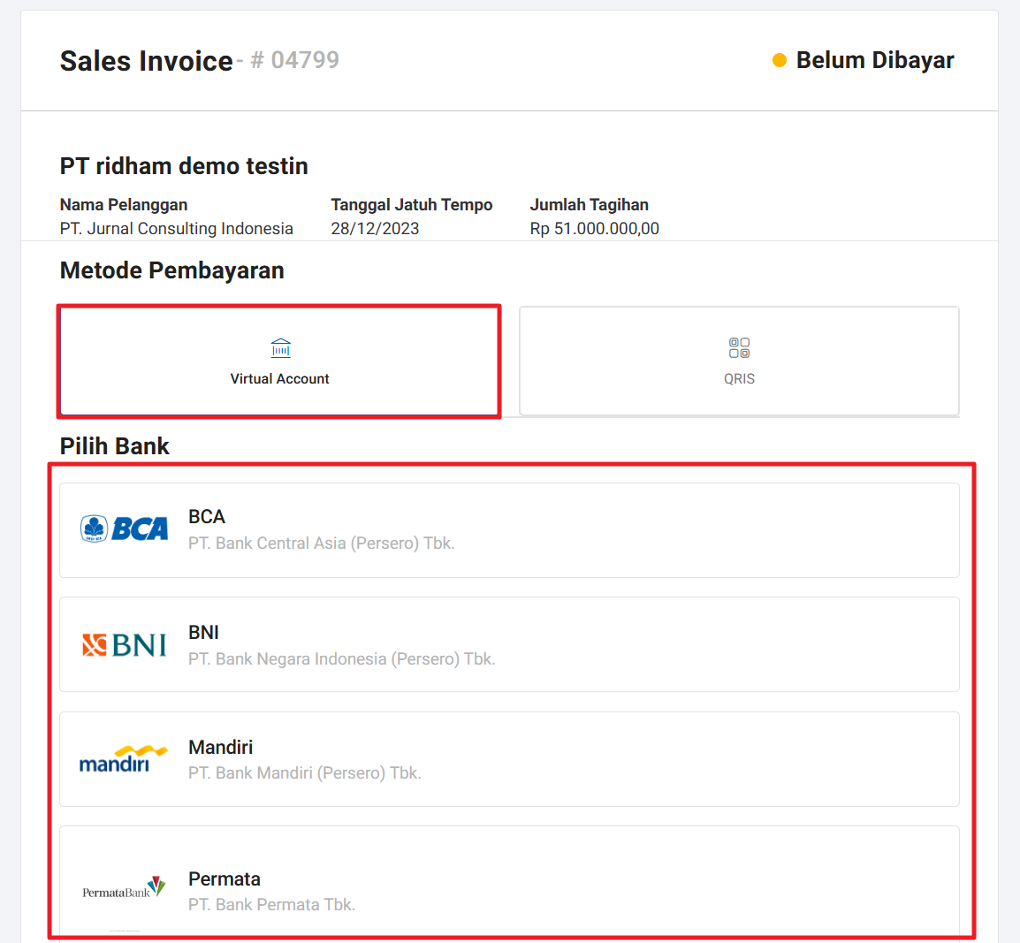This screenshot has height=943, width=1020.
Task: Click the Mandiri bank logo
Action: [123, 759]
